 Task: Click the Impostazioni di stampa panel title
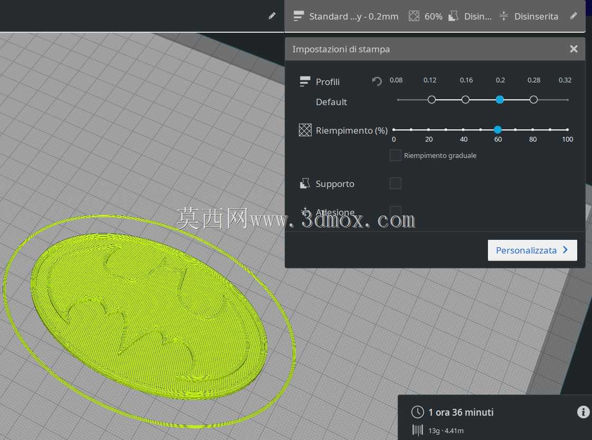[x=341, y=49]
